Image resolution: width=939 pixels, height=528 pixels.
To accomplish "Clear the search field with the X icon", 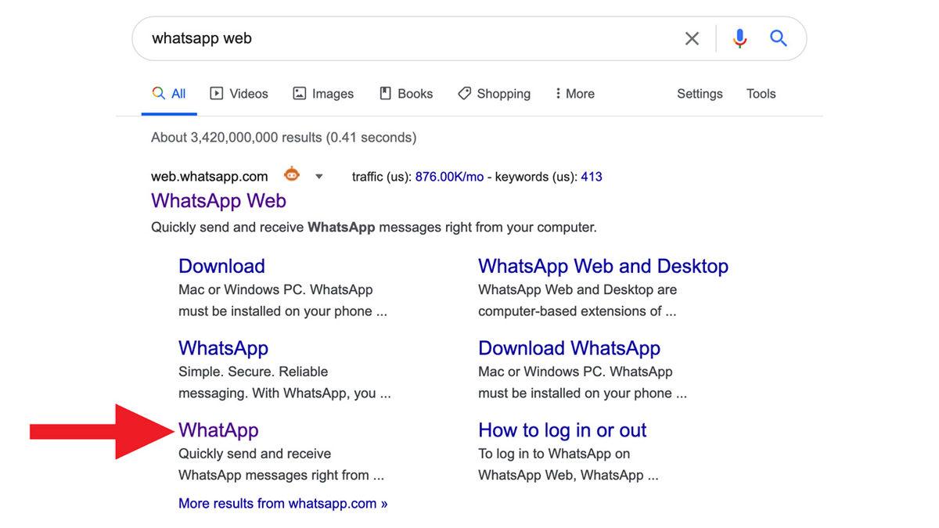I will (692, 38).
